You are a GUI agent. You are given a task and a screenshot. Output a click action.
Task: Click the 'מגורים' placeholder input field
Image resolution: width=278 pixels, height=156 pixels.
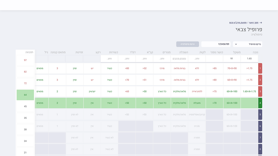pyautogui.click(x=162, y=58)
